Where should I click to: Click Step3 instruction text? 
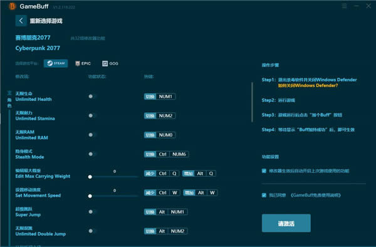(302, 115)
